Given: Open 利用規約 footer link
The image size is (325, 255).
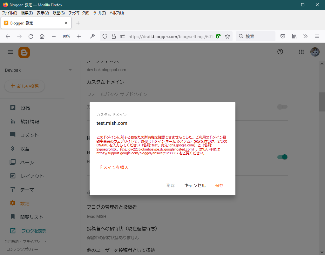Looking at the screenshot, I should 12,242.
